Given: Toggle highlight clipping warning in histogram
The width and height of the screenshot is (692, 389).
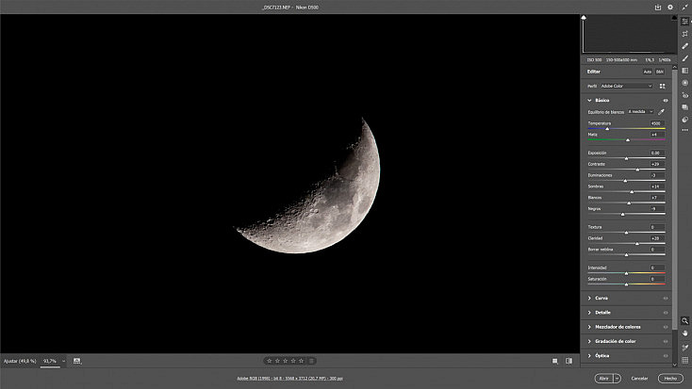Looking at the screenshot, I should point(674,18).
